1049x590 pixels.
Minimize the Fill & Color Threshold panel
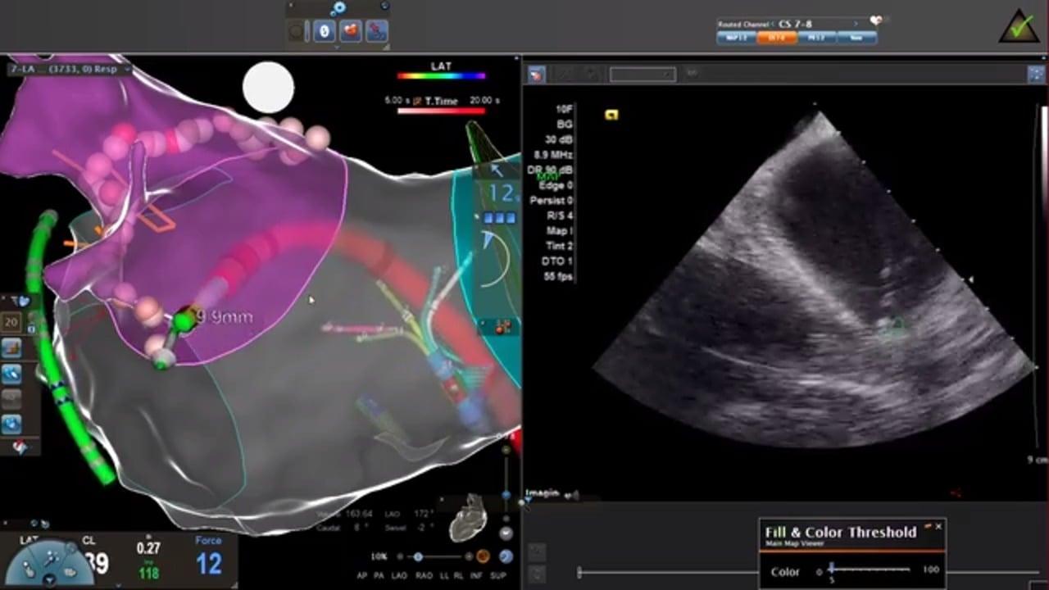click(x=928, y=526)
